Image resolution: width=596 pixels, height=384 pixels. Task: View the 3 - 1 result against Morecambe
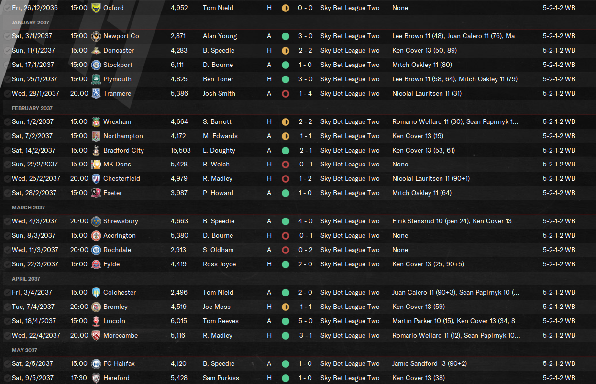[306, 336]
